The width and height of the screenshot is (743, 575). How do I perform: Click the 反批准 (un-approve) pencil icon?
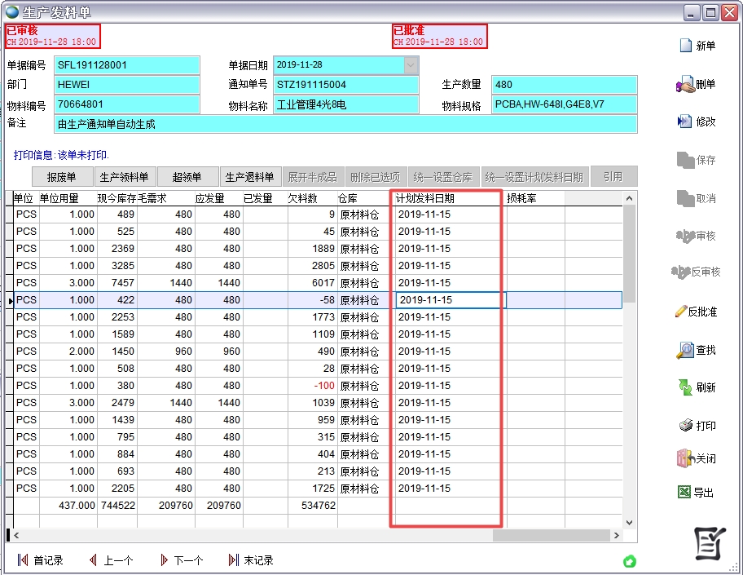pos(681,312)
